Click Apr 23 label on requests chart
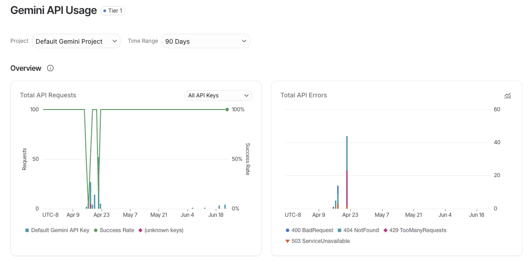 coord(102,215)
